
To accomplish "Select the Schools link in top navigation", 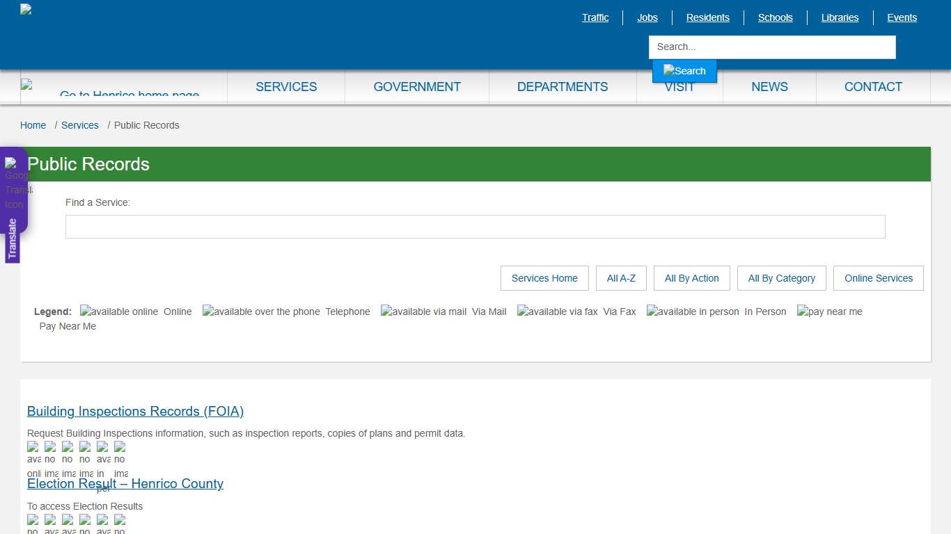I will 775,17.
